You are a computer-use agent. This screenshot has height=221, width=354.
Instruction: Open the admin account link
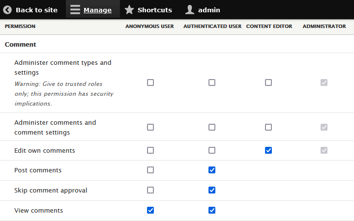click(x=209, y=10)
